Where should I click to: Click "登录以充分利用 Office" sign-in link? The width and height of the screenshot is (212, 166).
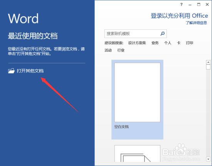[179, 16]
